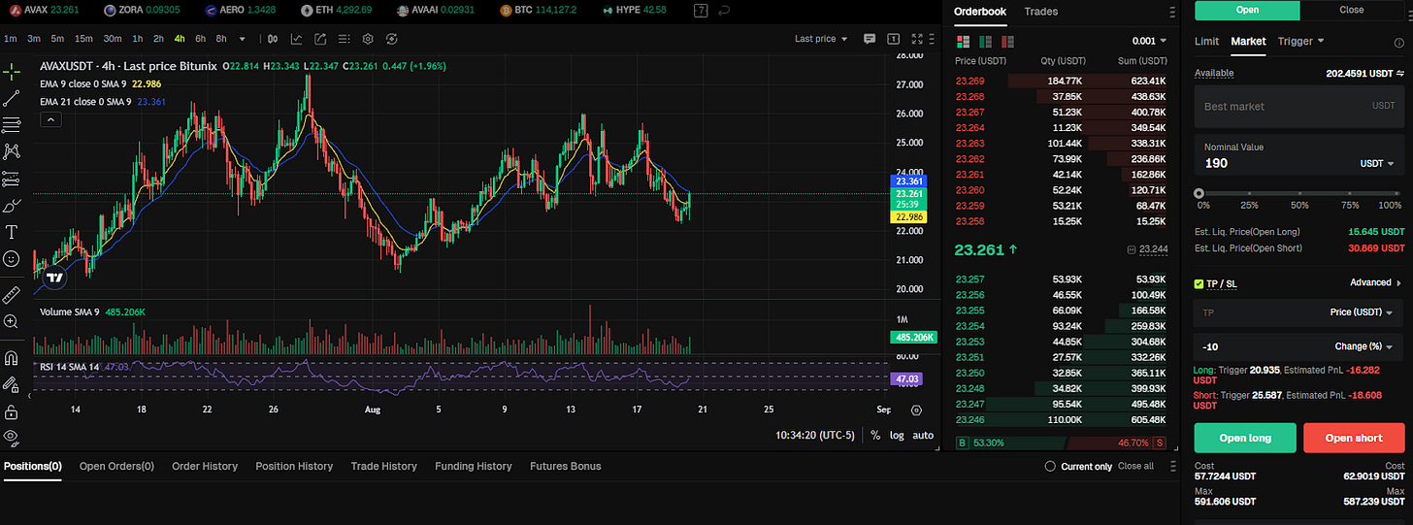Viewport: 1413px width, 525px height.
Task: Expand Advanced TP/SL options
Action: 1376,282
